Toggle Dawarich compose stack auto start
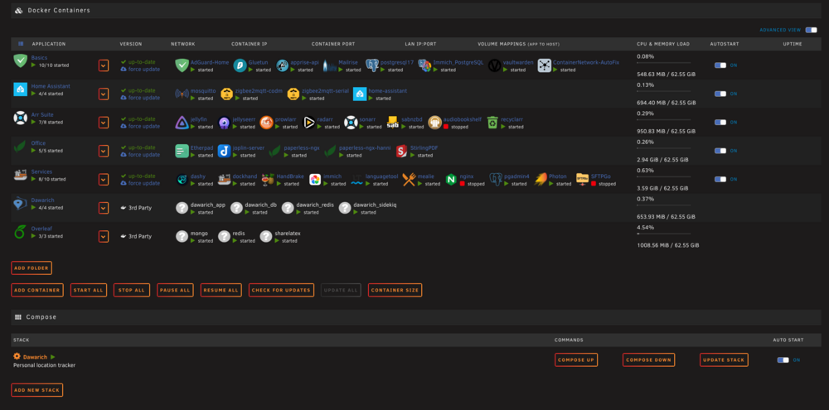829x410 pixels. (783, 359)
